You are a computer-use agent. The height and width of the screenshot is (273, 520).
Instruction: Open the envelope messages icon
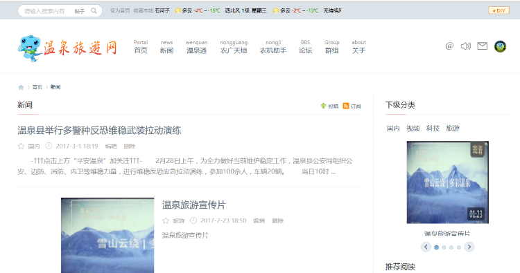482,46
